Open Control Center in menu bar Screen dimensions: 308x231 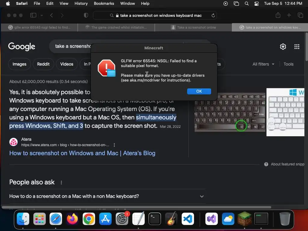coord(257,3)
